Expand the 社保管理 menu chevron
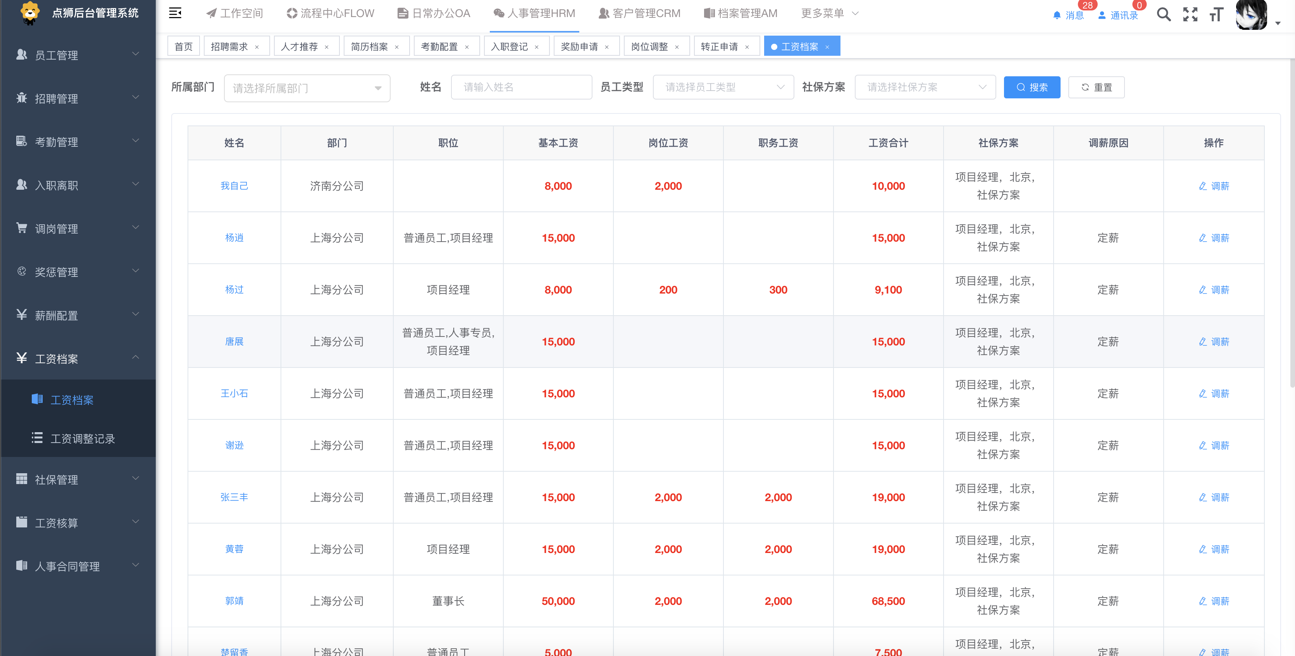 pos(135,479)
